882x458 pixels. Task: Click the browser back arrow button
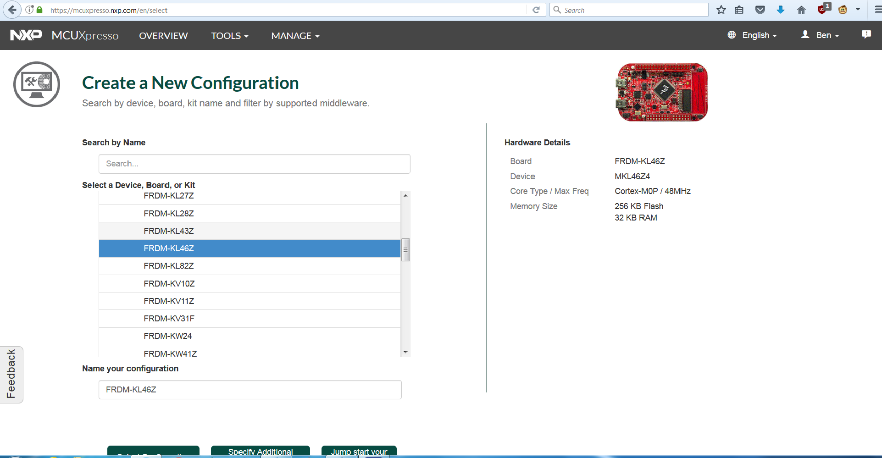[12, 10]
